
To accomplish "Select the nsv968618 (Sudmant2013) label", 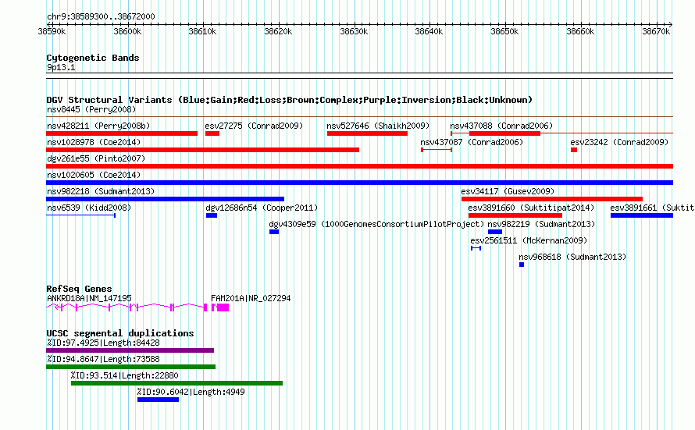I will [x=572, y=257].
